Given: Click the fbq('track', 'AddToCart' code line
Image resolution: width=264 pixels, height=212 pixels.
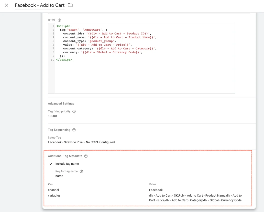Looking at the screenshot, I should click(x=83, y=30).
